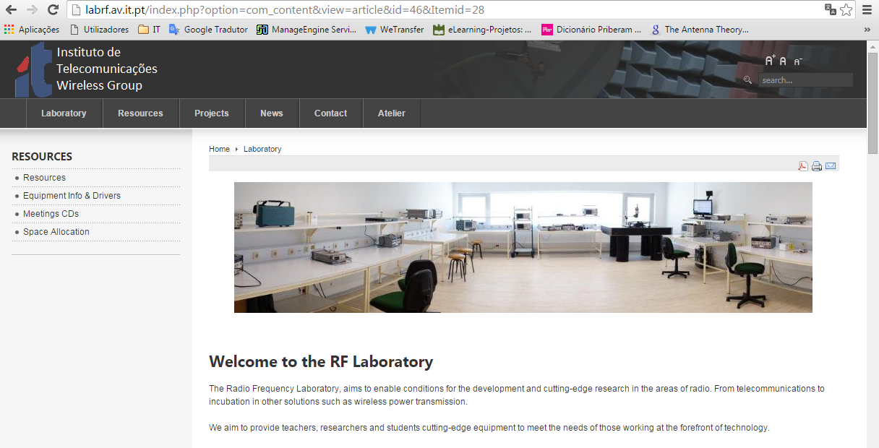Click the site search input field
This screenshot has width=879, height=448.
click(x=805, y=80)
